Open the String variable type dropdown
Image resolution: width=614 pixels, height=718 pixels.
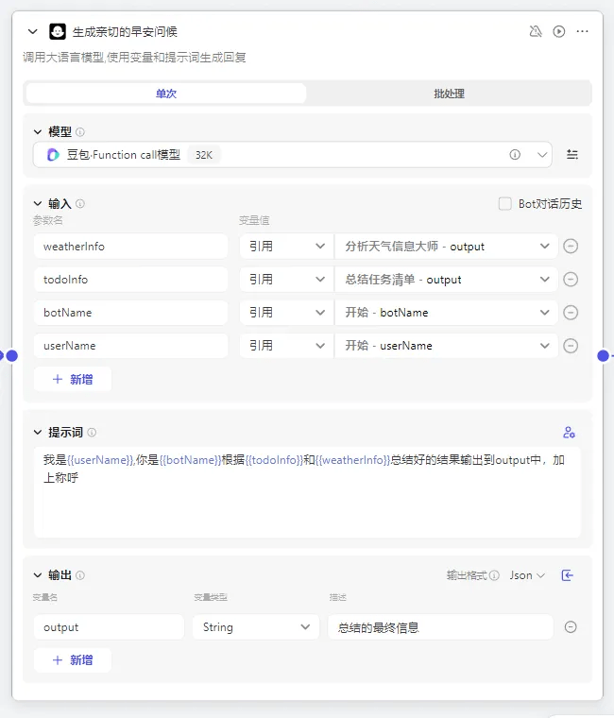(x=255, y=627)
